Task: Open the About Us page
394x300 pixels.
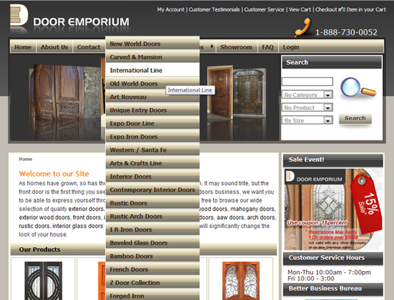Action: pos(54,47)
